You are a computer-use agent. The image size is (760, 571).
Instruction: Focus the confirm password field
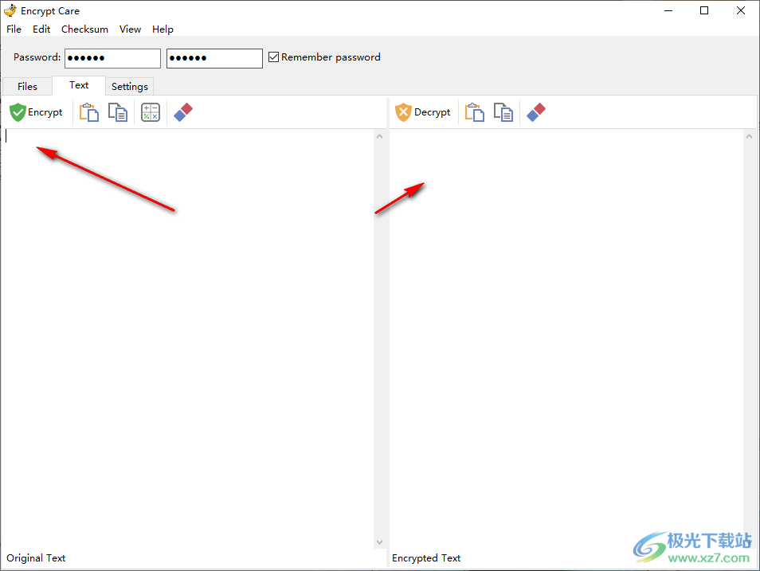click(x=214, y=58)
